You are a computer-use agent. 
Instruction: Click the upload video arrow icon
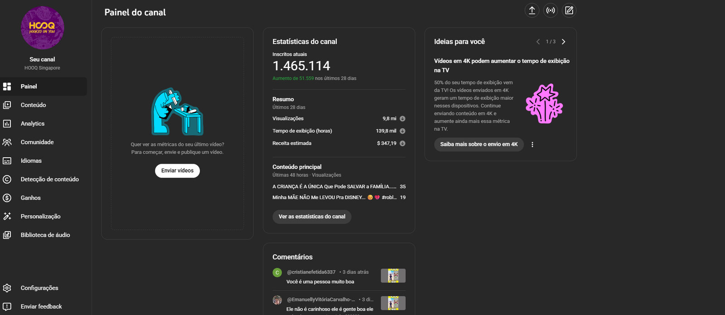[532, 10]
